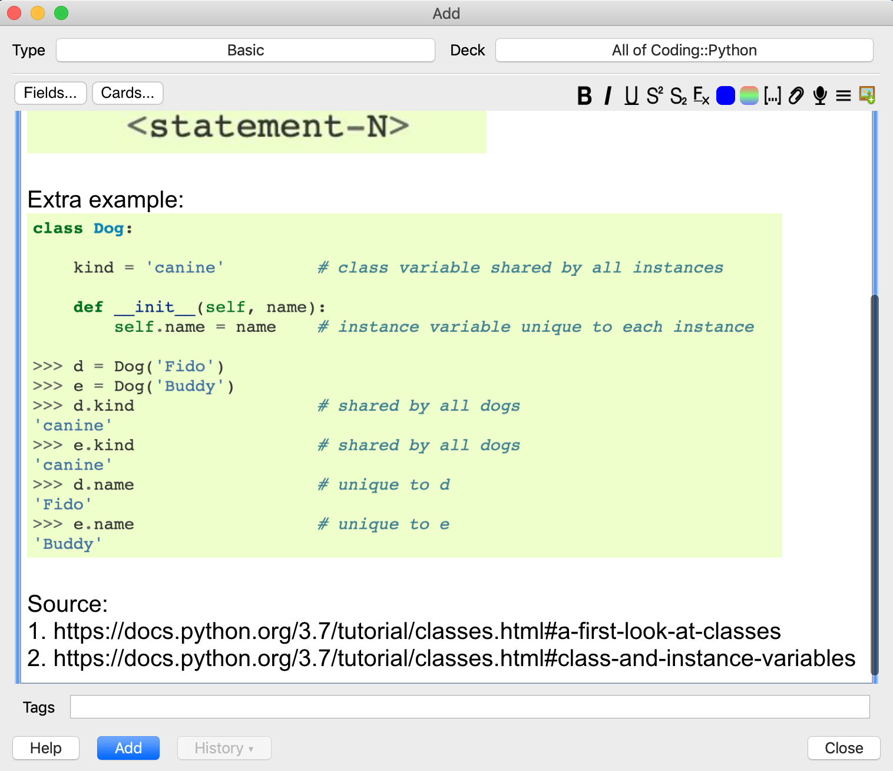Attach a media file with paperclip icon
The width and height of the screenshot is (893, 771).
tap(796, 95)
